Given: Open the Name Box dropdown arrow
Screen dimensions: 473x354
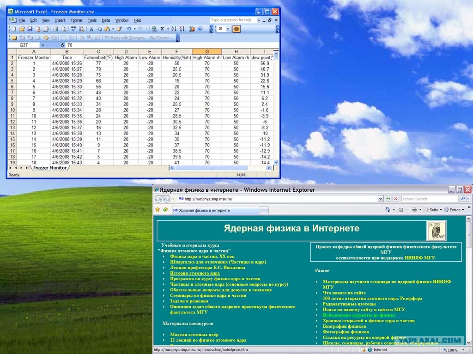Looking at the screenshot, I should (x=42, y=45).
